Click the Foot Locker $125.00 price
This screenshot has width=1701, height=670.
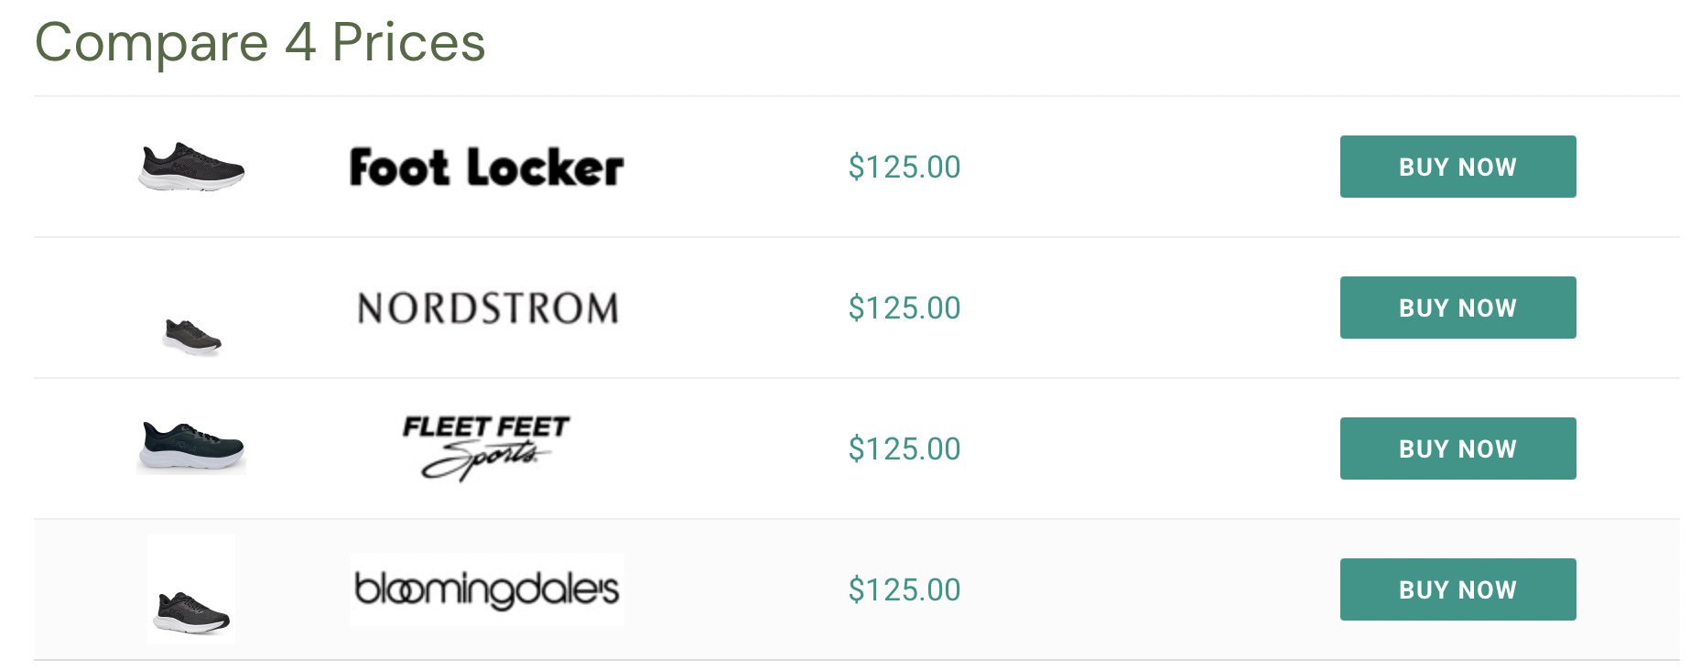pos(905,167)
